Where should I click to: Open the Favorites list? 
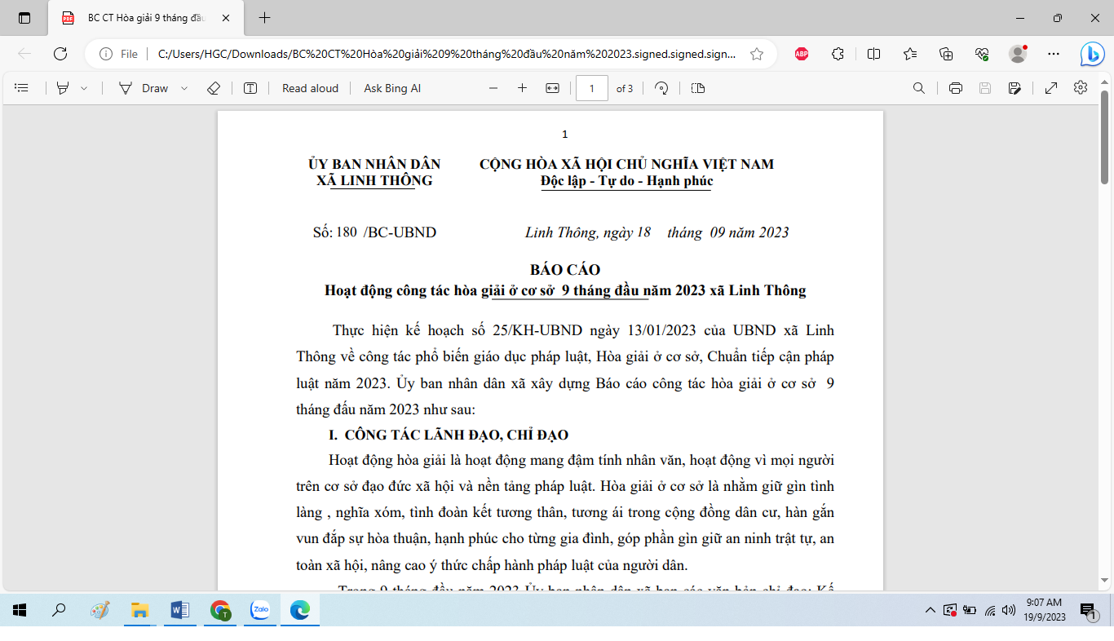coord(910,54)
